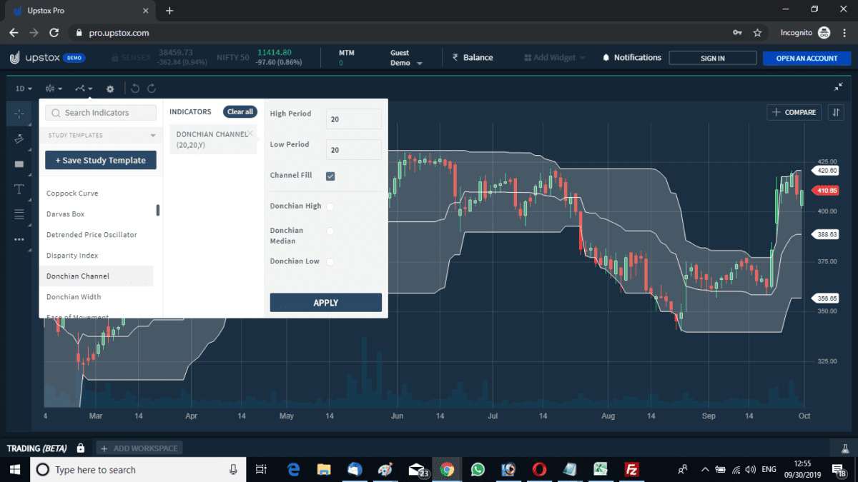This screenshot has height=482, width=858.
Task: Select the crosshair cursor tool
Action: click(x=19, y=113)
